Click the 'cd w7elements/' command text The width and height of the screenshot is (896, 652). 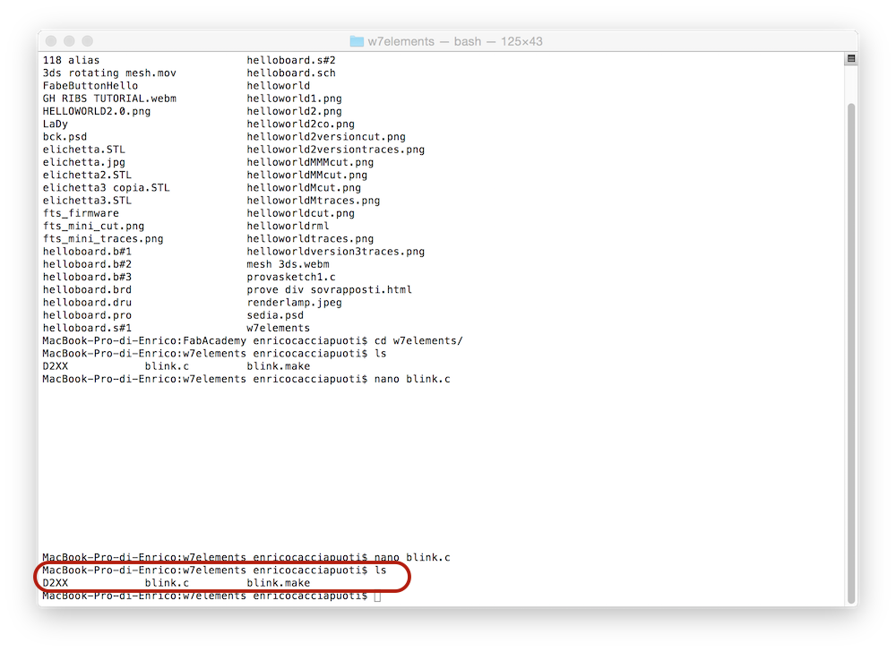[418, 341]
